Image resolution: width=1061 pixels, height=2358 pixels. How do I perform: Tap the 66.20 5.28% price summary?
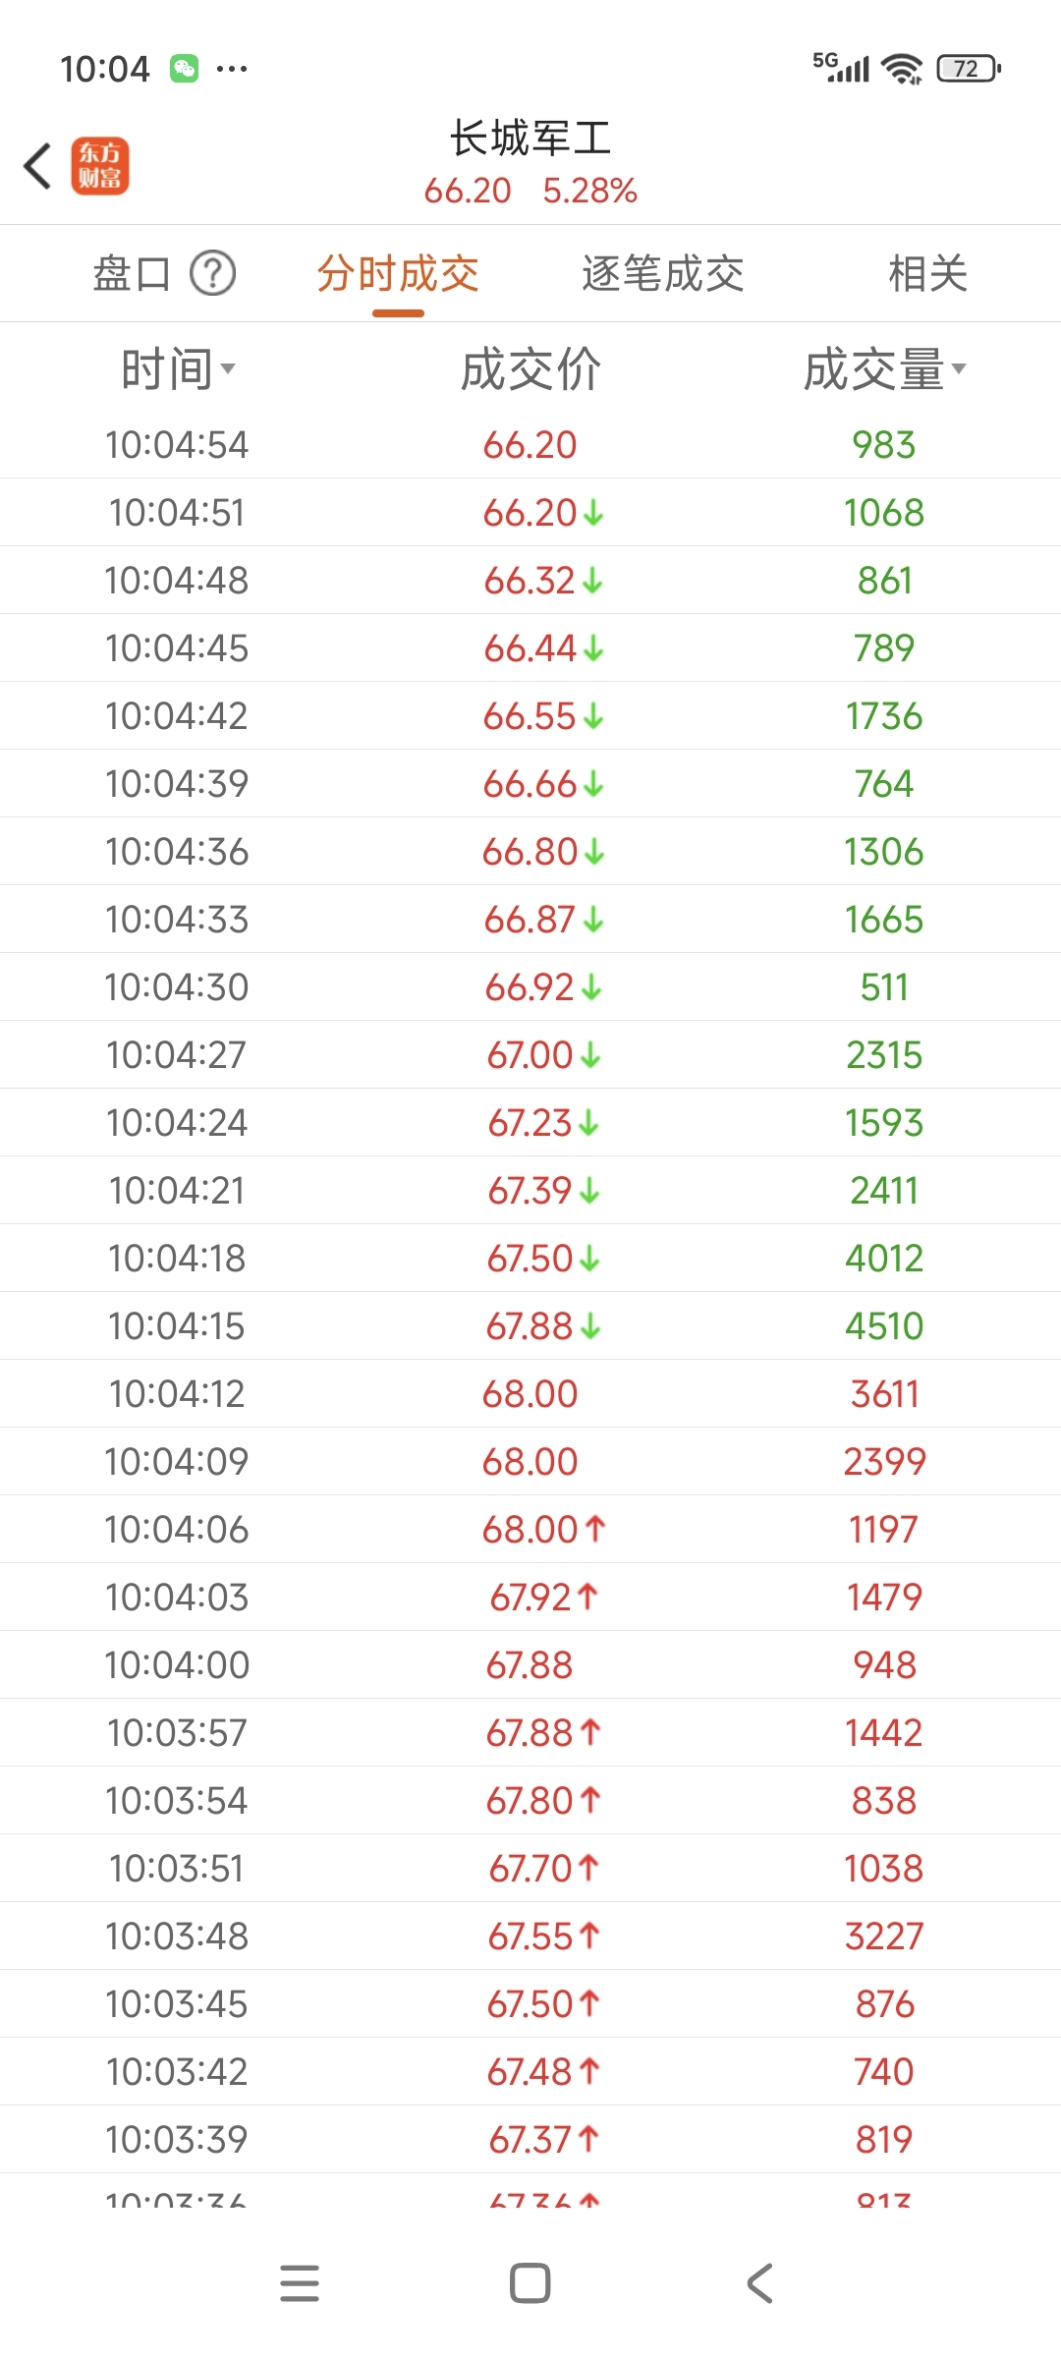(530, 191)
